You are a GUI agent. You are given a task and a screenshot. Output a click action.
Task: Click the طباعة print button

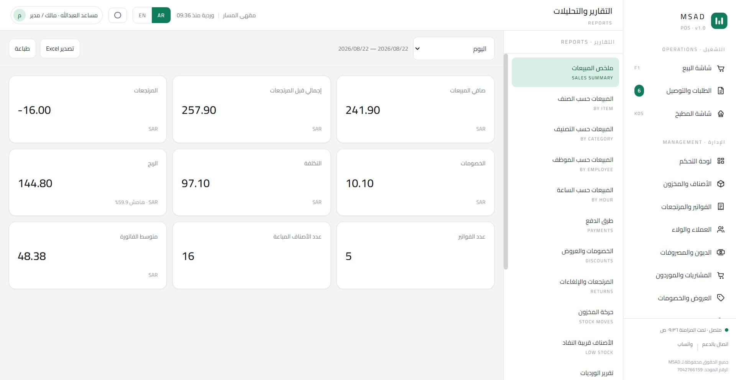(22, 49)
